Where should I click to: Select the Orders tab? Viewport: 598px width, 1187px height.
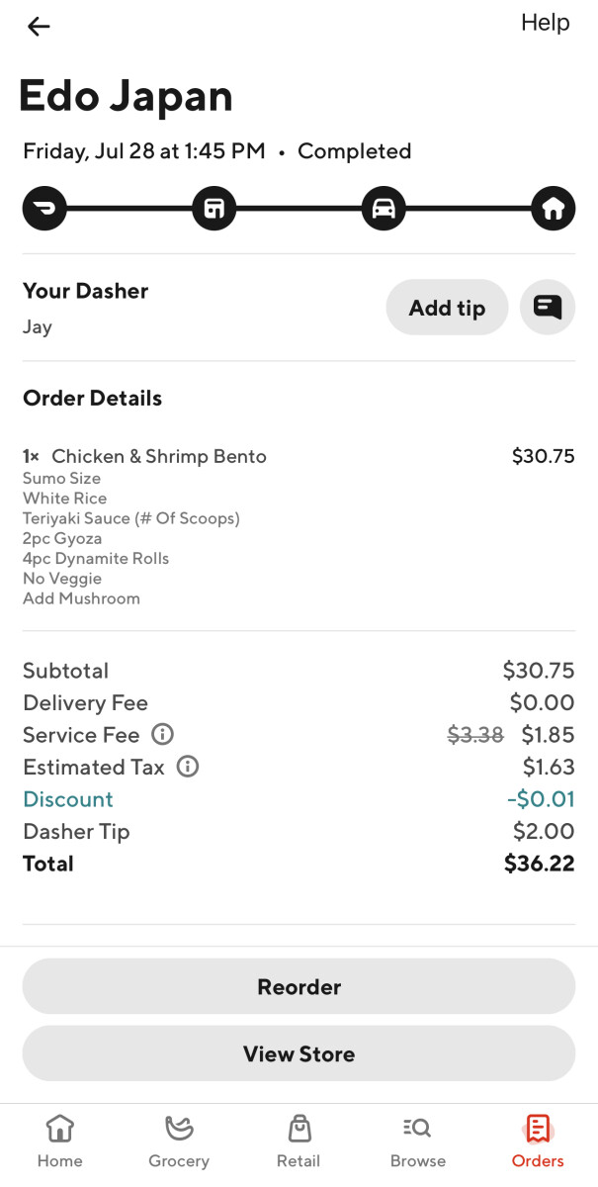point(538,1141)
